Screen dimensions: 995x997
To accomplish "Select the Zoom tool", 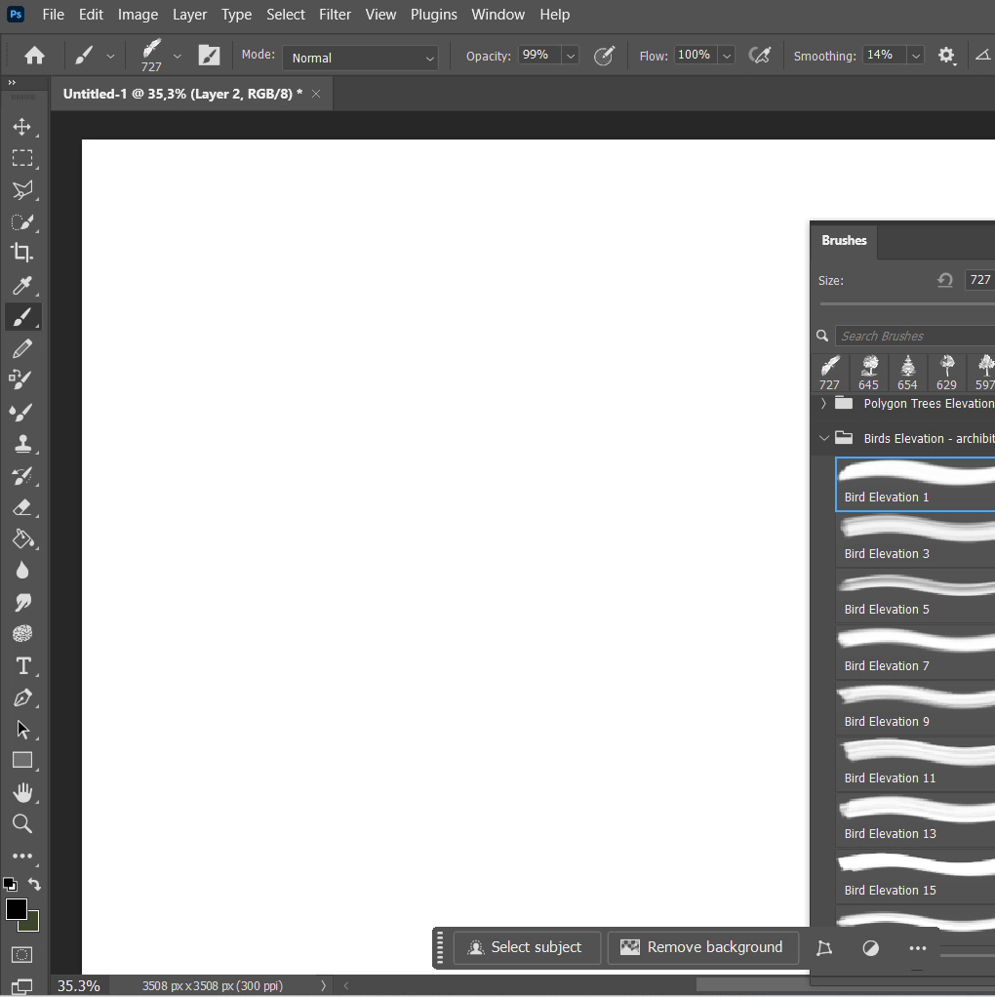I will click(x=22, y=823).
